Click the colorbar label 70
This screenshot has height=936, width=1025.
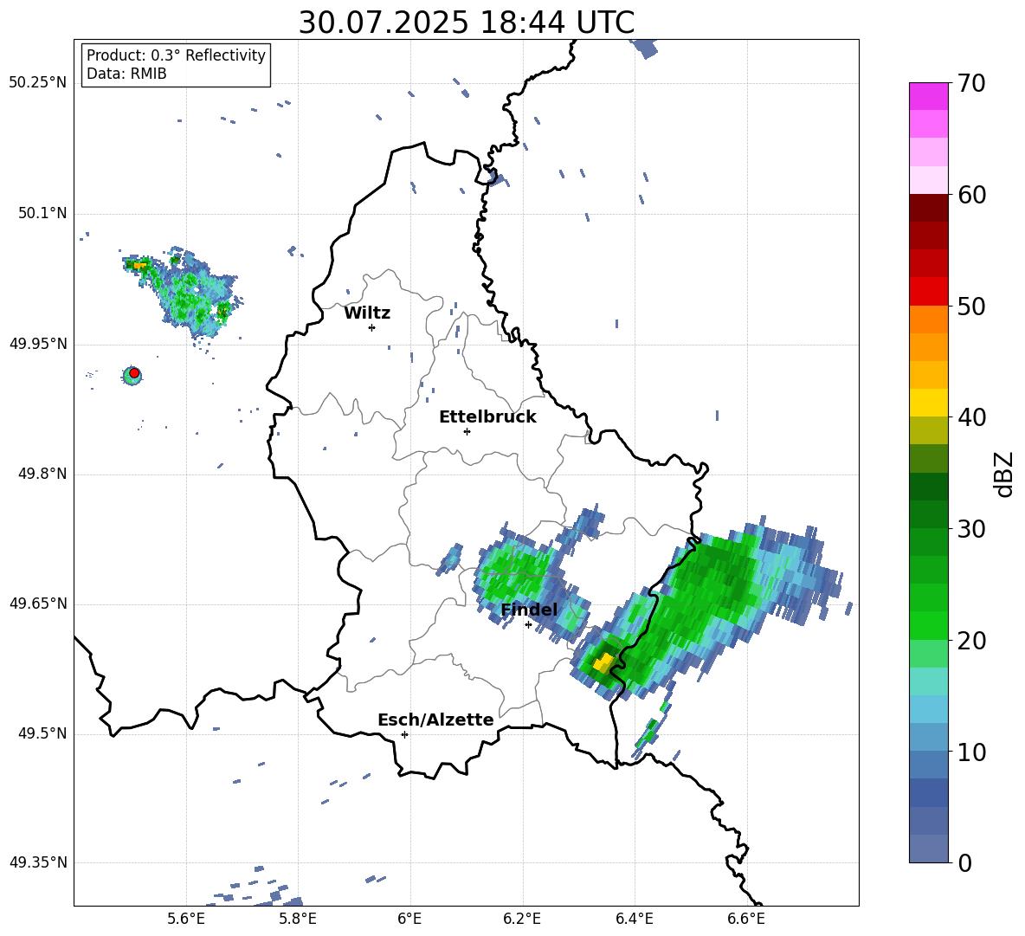(x=971, y=84)
